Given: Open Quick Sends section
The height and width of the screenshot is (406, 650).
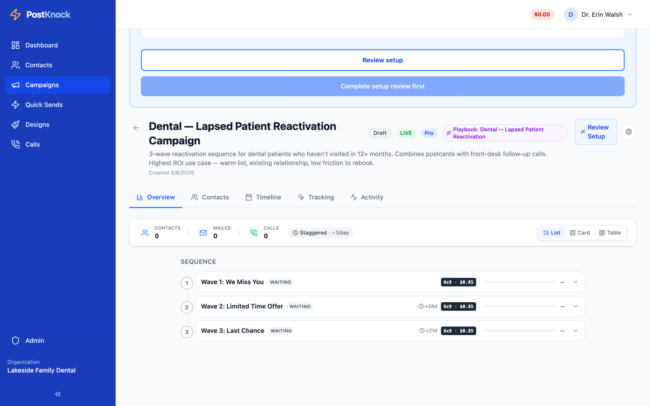Looking at the screenshot, I should click(x=58, y=105).
